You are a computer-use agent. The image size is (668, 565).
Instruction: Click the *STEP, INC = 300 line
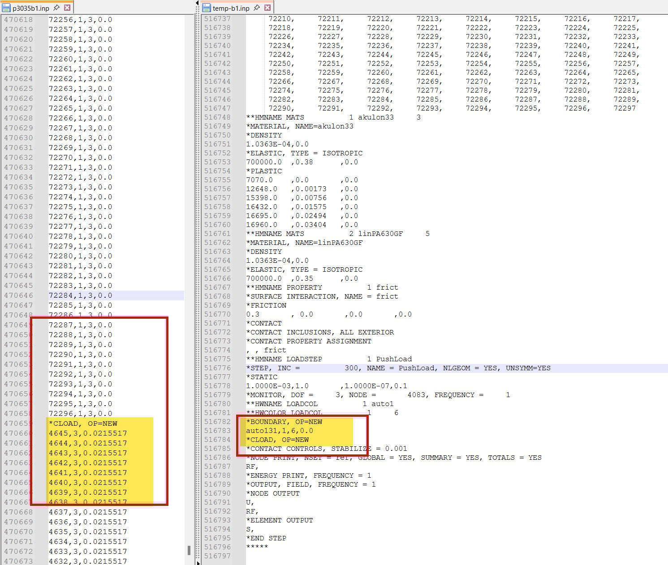398,368
